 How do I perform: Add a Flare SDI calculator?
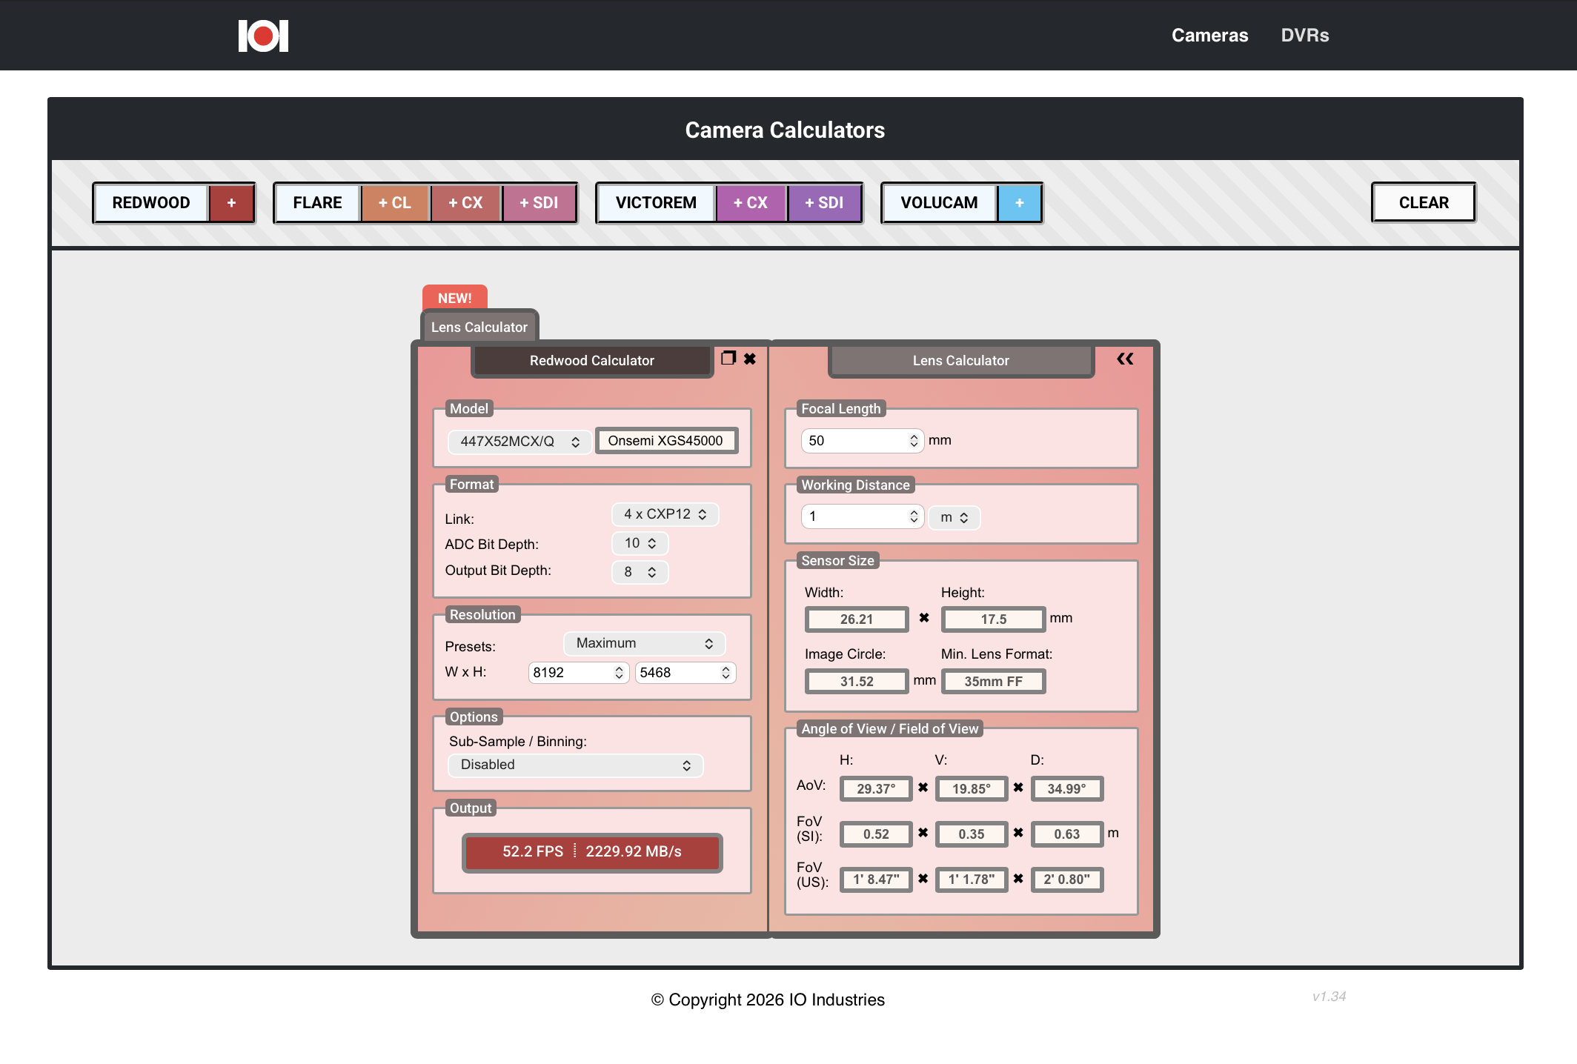pyautogui.click(x=539, y=203)
